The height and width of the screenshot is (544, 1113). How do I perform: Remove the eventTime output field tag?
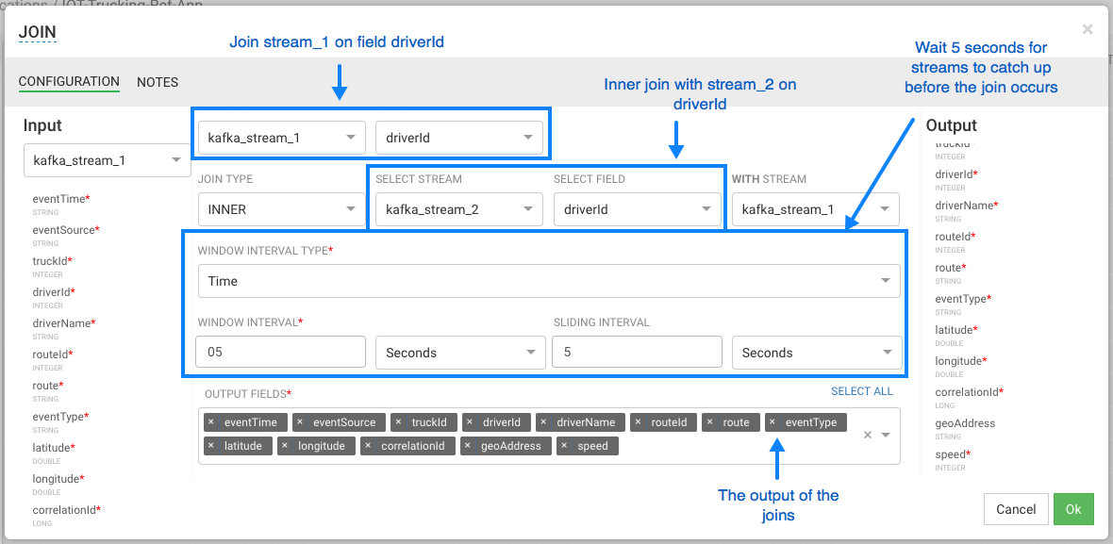(211, 422)
